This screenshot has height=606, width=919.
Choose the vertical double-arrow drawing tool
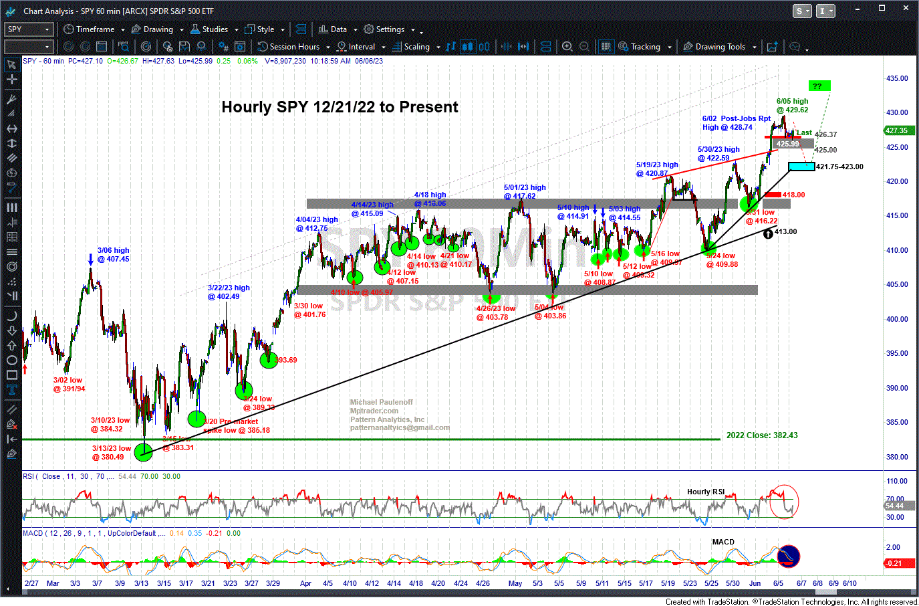click(11, 143)
